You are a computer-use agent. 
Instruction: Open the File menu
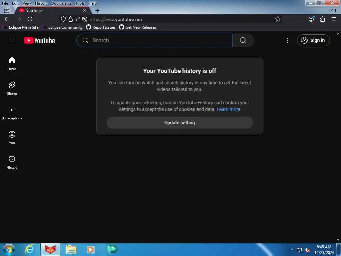click(x=5, y=3)
